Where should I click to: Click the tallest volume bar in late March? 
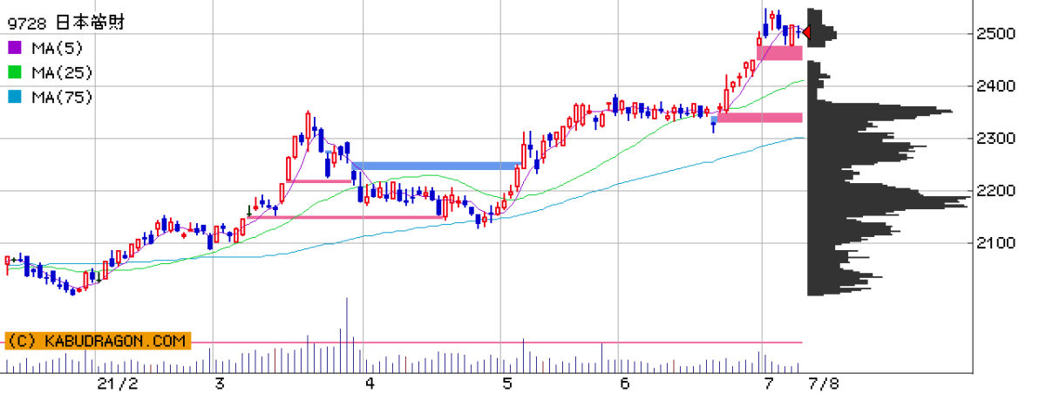(x=347, y=336)
